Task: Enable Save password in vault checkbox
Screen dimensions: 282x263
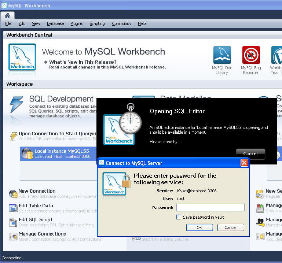Action: [x=179, y=217]
